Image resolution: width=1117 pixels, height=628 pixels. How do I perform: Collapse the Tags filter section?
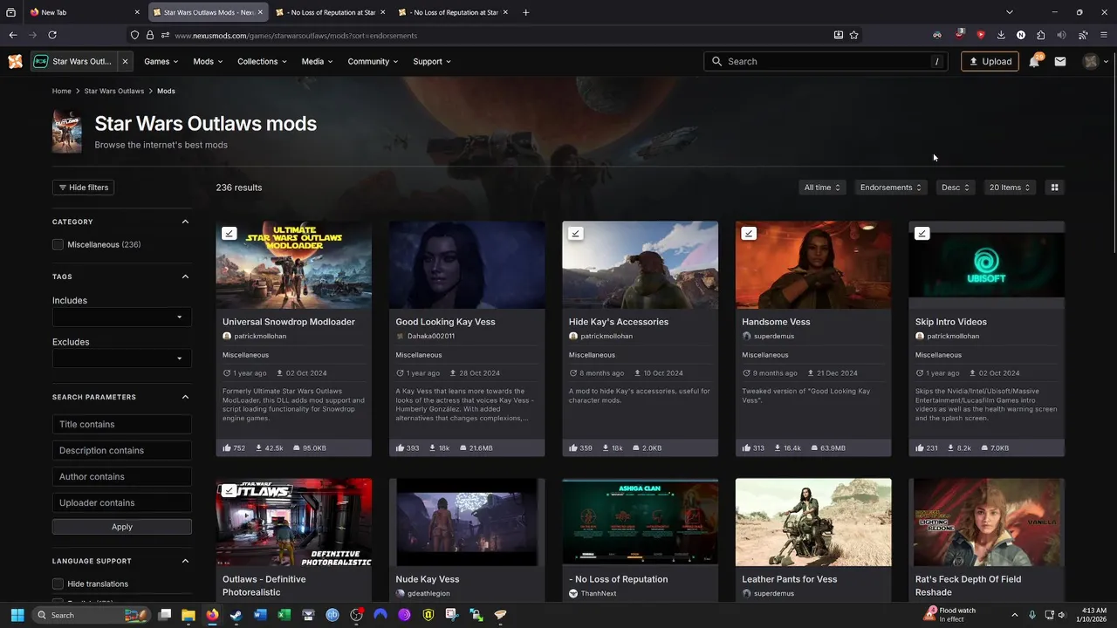point(185,276)
